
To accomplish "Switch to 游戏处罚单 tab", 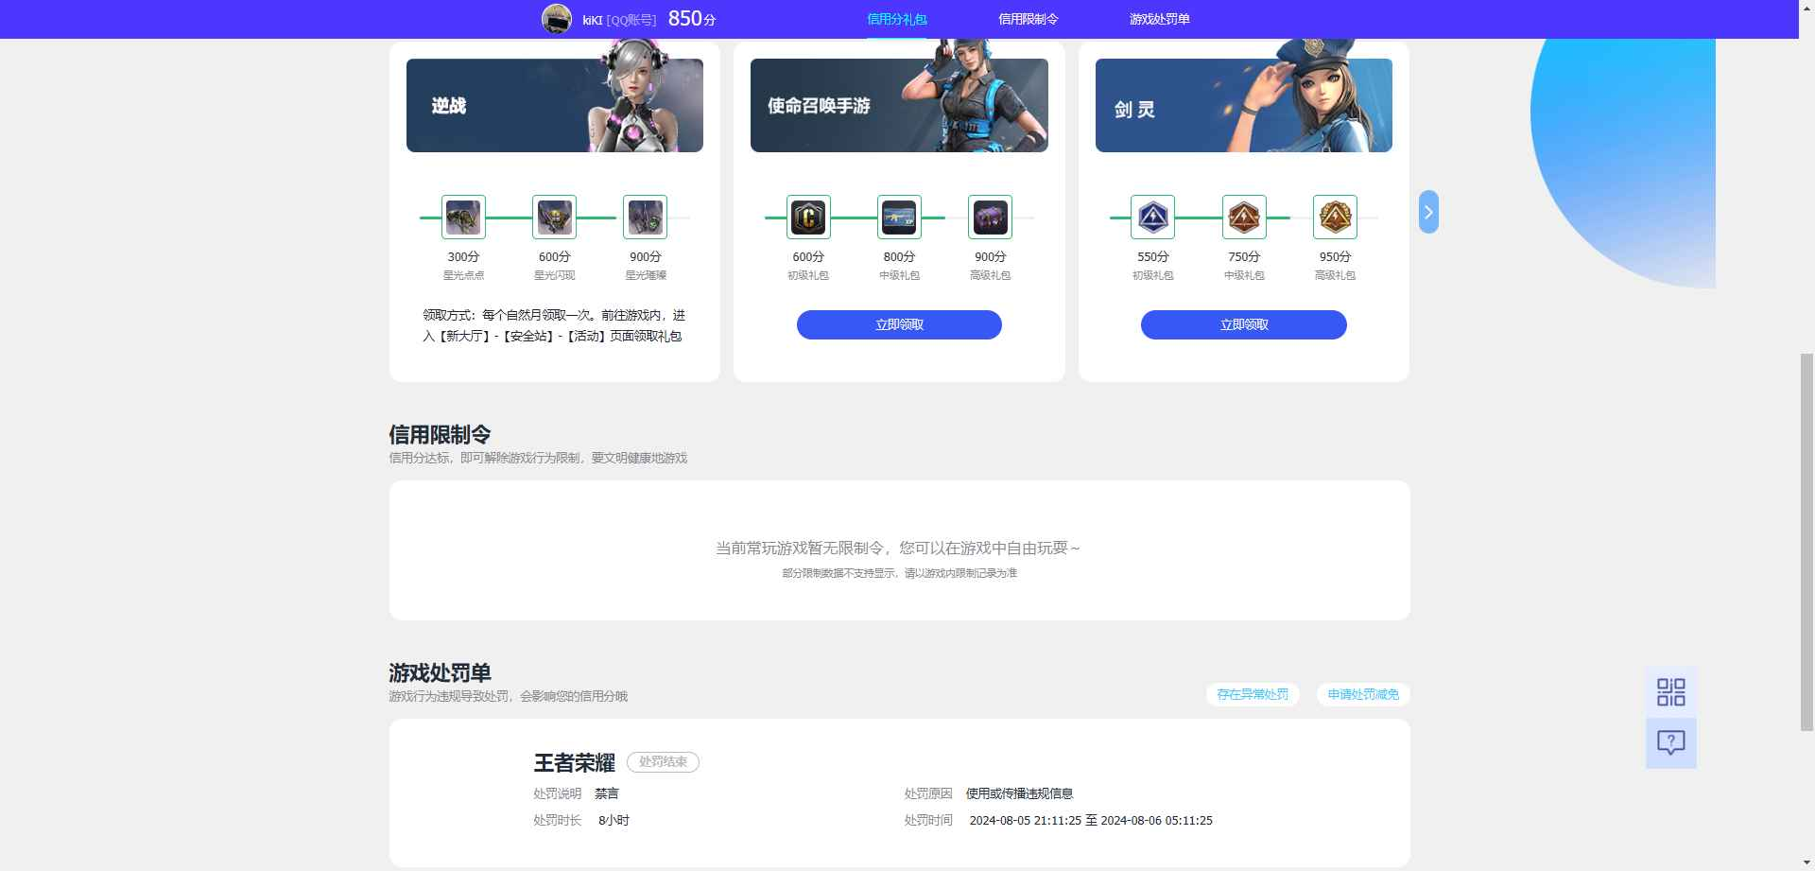I will pyautogui.click(x=1160, y=19).
